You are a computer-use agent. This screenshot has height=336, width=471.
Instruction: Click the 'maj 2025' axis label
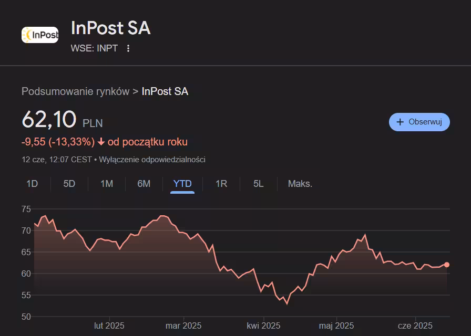click(336, 325)
